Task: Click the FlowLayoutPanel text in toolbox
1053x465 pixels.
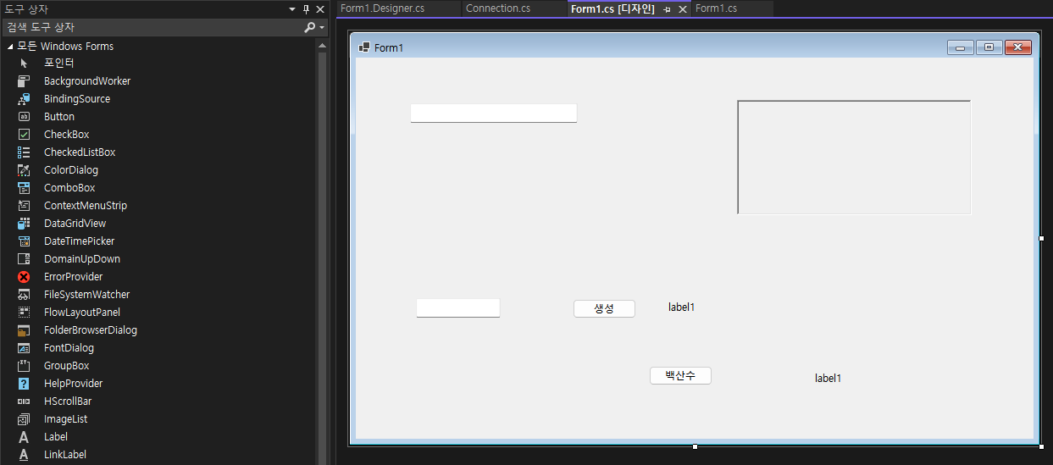Action: pos(82,313)
